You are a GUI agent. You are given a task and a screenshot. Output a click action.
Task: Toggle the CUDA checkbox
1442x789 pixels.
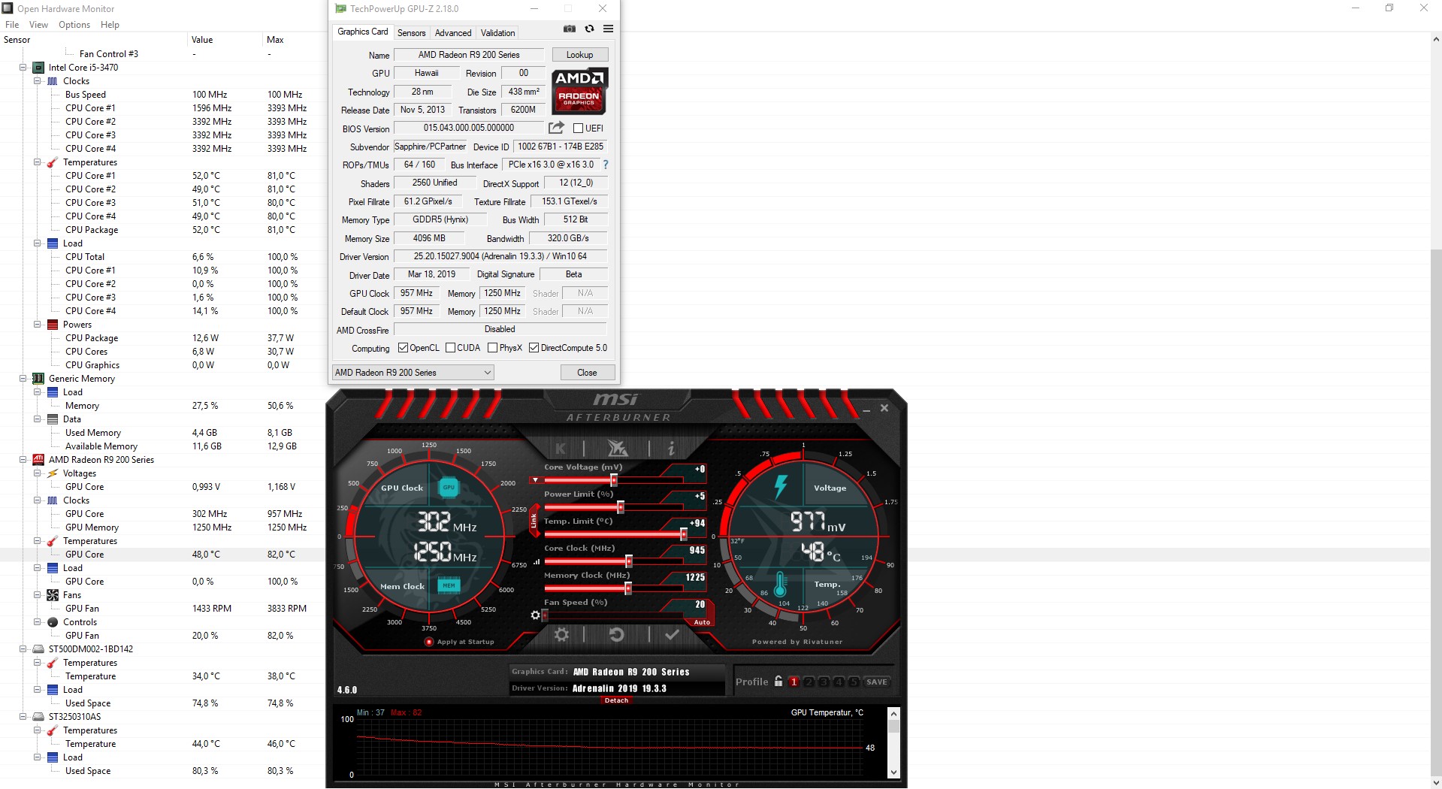point(450,348)
